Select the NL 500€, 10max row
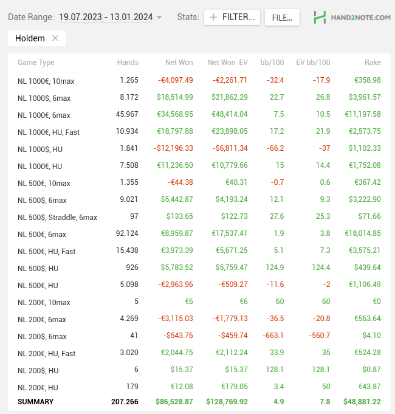This screenshot has height=414, width=395. (x=199, y=183)
